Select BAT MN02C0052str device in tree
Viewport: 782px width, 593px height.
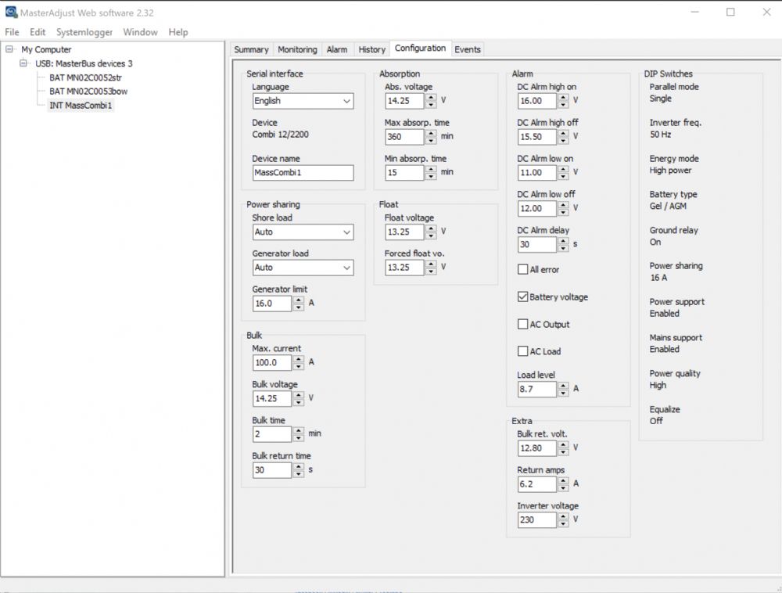coord(81,77)
